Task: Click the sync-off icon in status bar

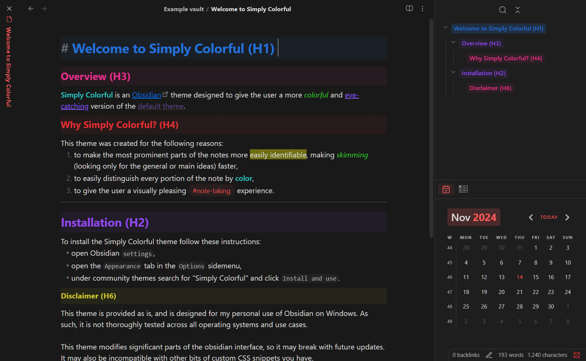Action: (577, 355)
